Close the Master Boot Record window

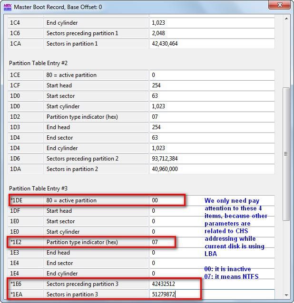[279, 5]
